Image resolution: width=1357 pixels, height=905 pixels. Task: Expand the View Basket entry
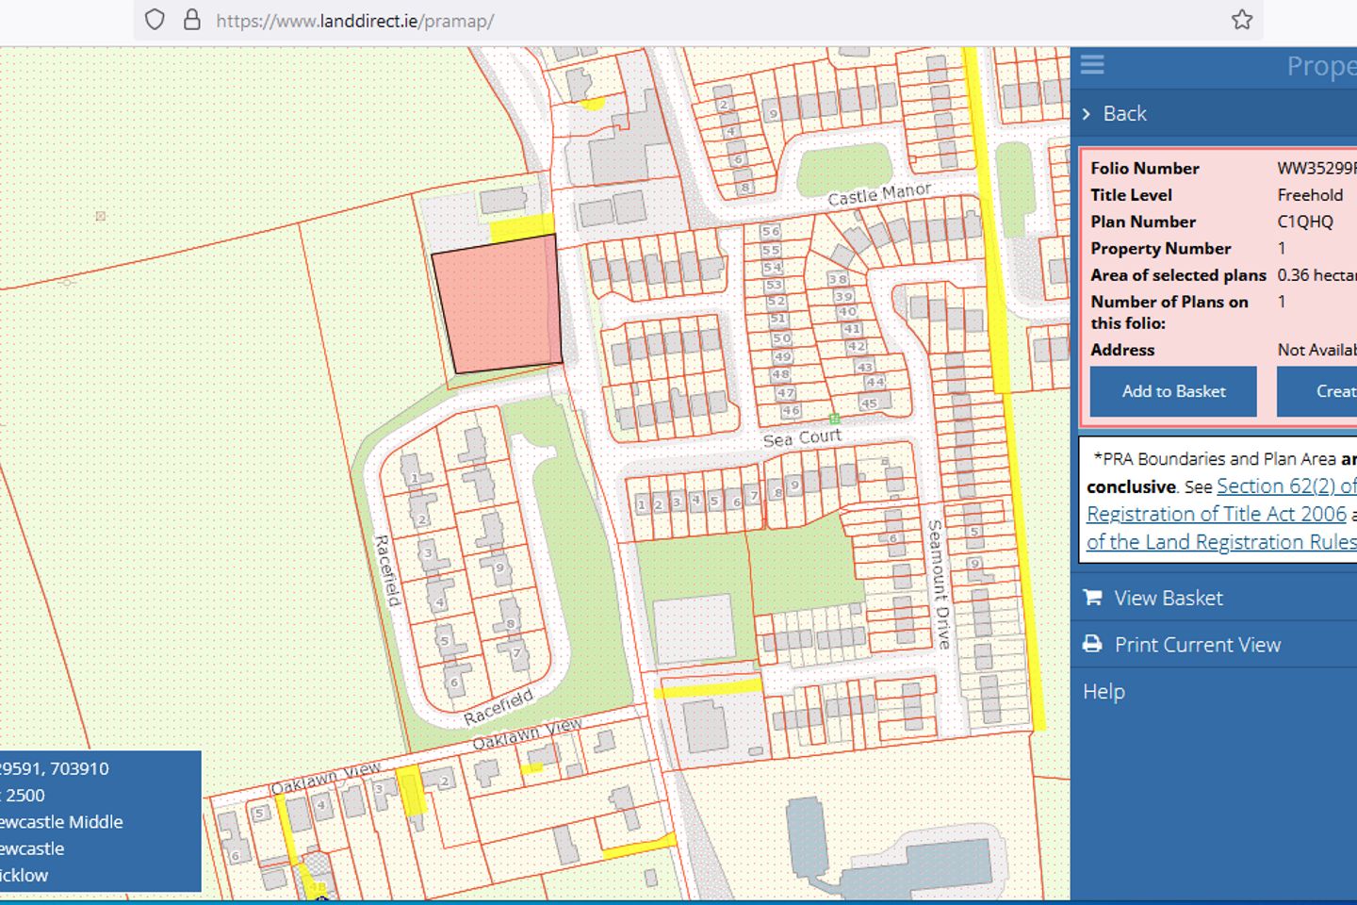pos(1169,597)
